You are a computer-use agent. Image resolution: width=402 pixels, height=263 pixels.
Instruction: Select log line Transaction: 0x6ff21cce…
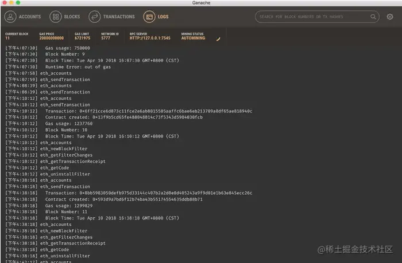click(129, 111)
